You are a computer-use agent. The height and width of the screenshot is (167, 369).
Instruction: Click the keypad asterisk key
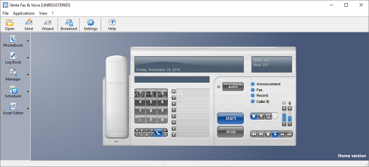click(x=140, y=119)
